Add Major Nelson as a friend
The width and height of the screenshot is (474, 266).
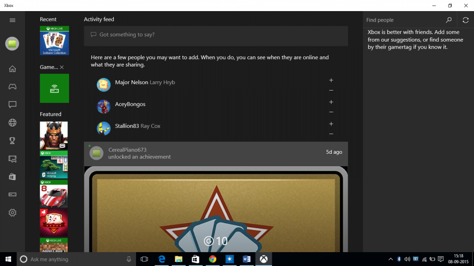[x=331, y=80]
